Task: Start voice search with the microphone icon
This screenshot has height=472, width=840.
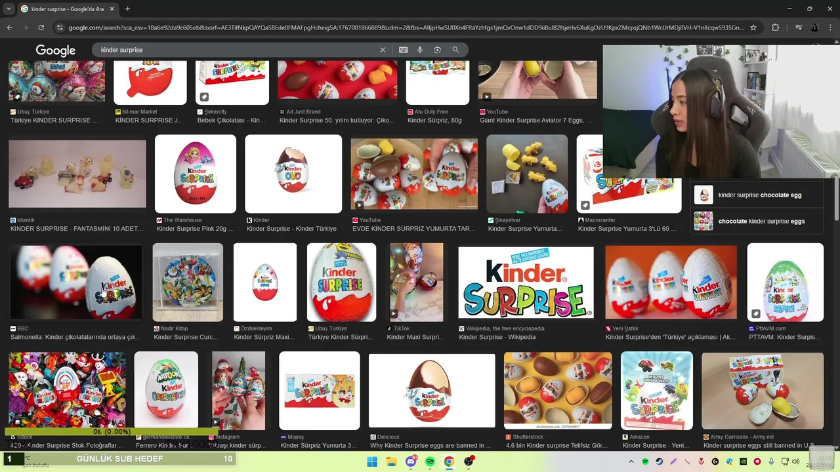Action: 420,50
